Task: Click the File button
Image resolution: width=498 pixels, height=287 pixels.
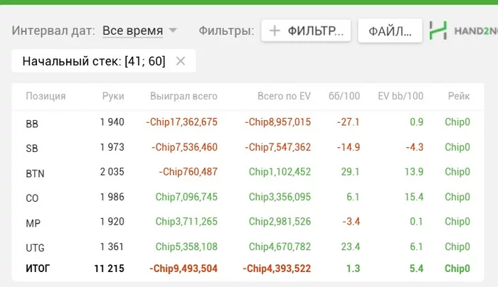Action: tap(390, 31)
